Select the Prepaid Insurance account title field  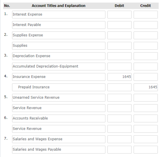59,87
